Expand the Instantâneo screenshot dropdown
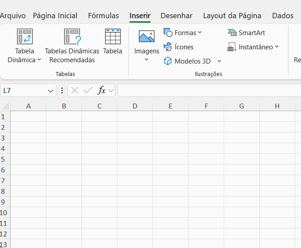 coord(277,47)
